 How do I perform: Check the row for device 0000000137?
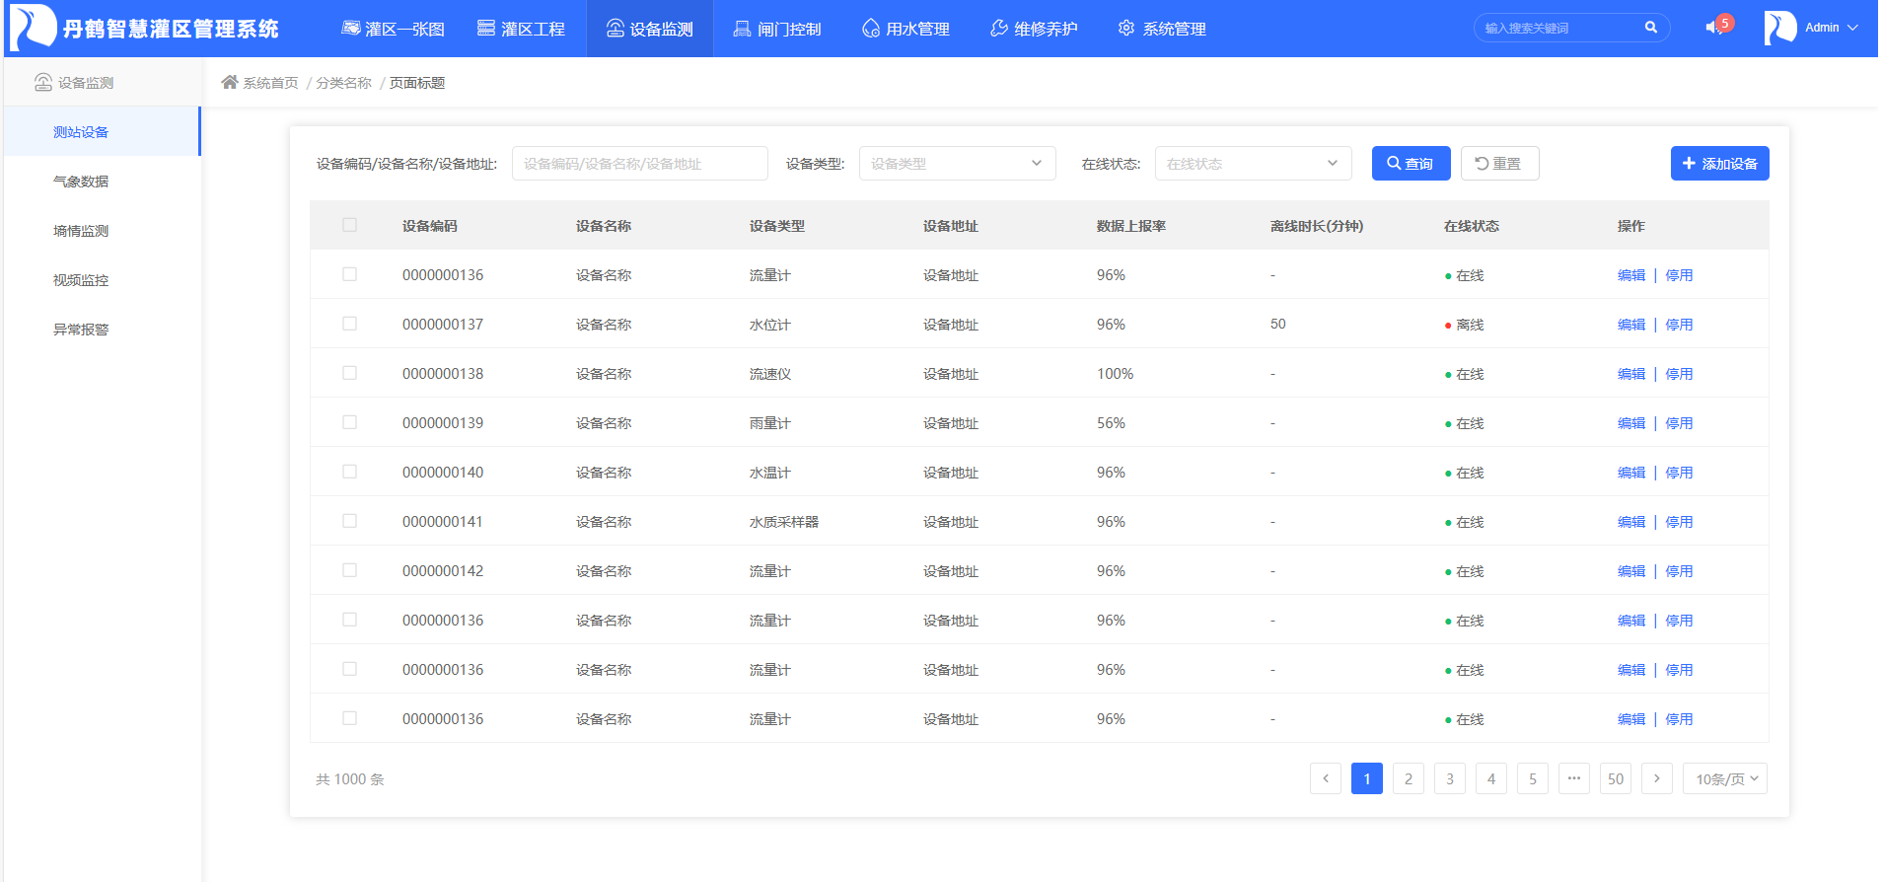[x=349, y=324]
